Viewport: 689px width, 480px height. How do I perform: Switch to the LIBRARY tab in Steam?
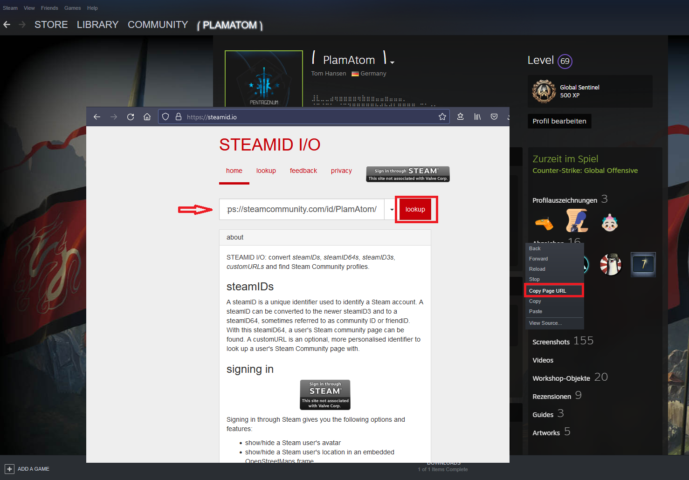point(97,25)
